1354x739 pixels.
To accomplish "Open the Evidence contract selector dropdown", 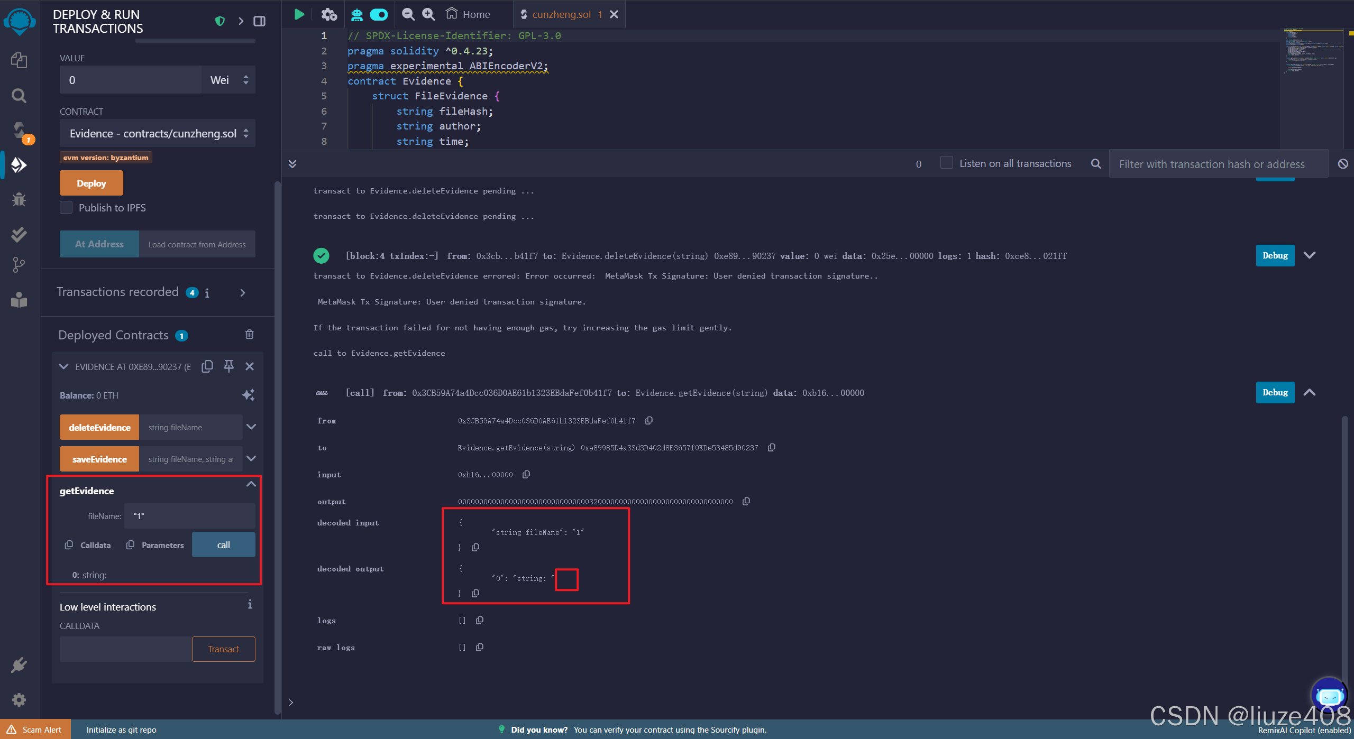I will coord(157,133).
